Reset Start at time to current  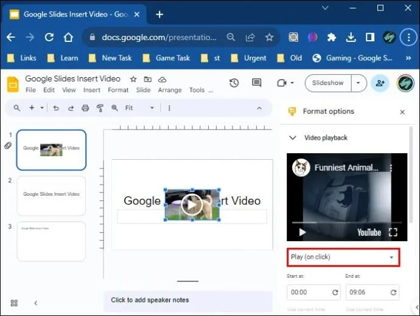(x=335, y=292)
